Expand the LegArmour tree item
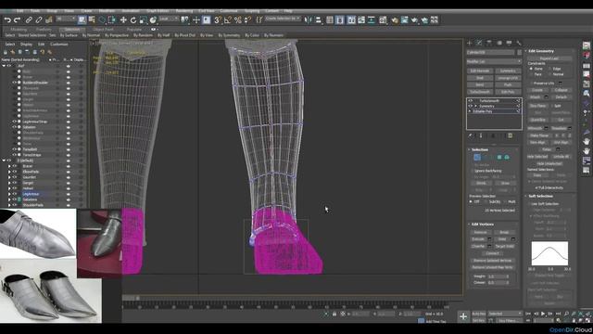The height and width of the screenshot is (334, 593). click(x=9, y=194)
